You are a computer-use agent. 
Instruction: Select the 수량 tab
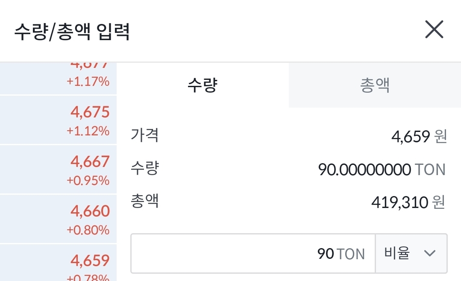[x=203, y=85]
